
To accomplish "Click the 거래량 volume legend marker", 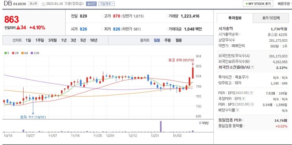I will tap(200, 123).
